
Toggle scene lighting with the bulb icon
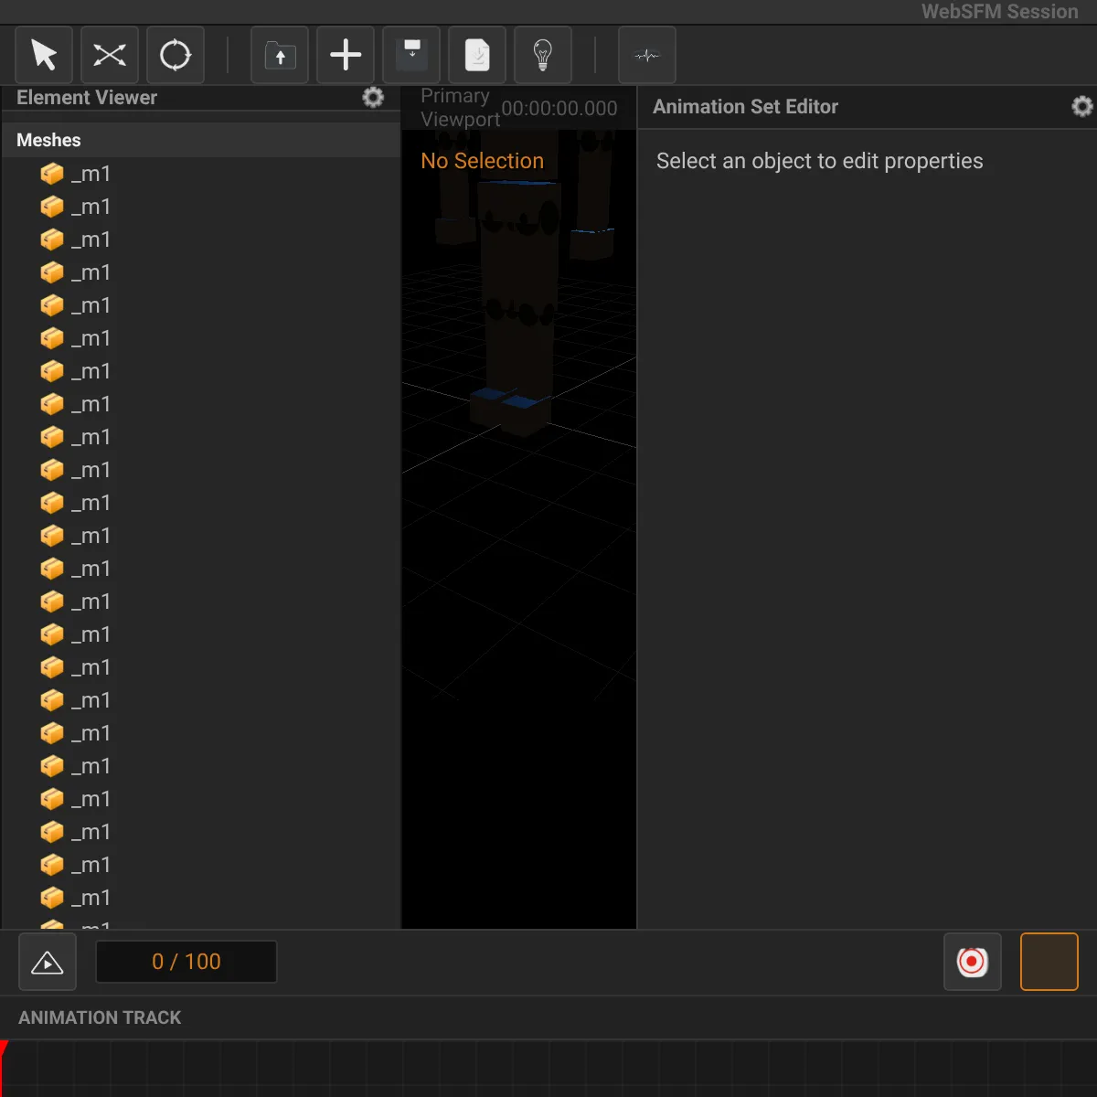pyautogui.click(x=542, y=55)
